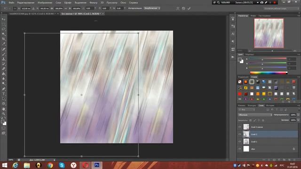Click the Navigator preview thumbnail

269,33
